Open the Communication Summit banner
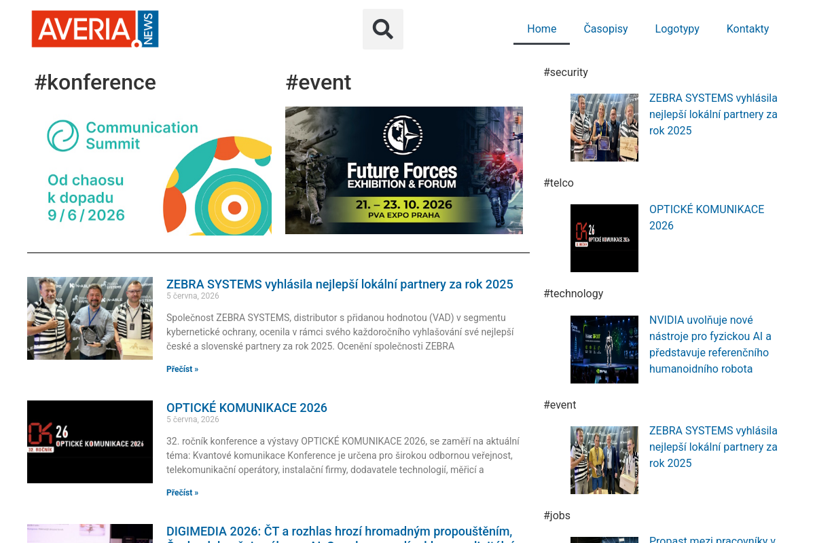This screenshot has width=815, height=543. click(153, 170)
